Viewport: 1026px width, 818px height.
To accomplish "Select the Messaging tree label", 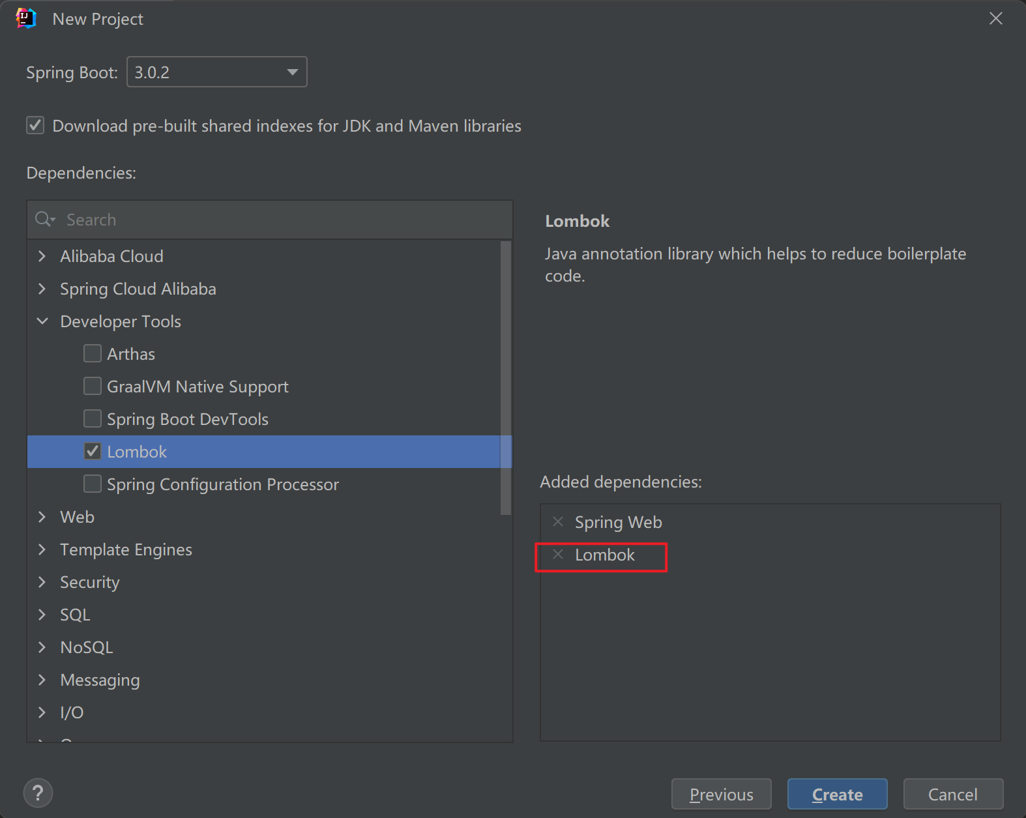I will point(100,680).
